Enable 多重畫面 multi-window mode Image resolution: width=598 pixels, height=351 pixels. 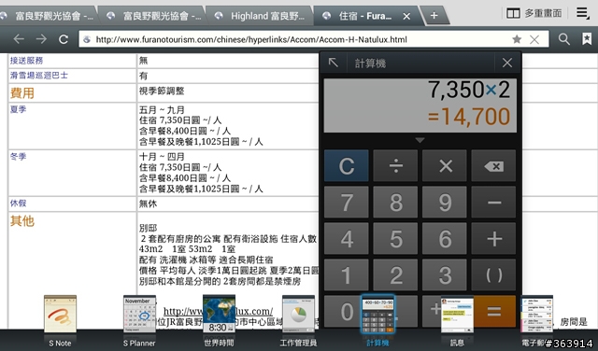click(534, 13)
